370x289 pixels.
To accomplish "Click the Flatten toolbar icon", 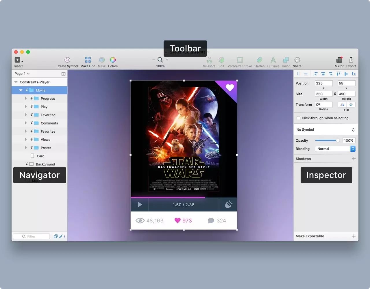I will 259,60.
